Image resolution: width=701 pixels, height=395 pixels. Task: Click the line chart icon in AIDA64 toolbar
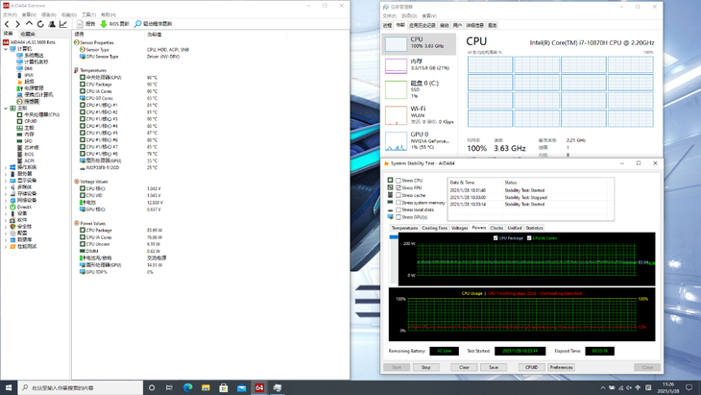click(x=63, y=24)
